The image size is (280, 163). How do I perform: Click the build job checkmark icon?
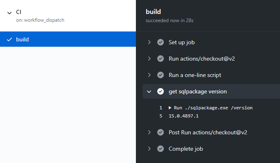[x=9, y=39]
